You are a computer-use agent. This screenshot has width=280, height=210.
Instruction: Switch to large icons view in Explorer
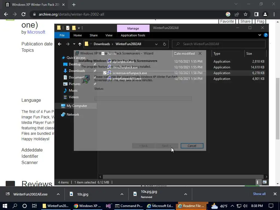tap(265, 182)
